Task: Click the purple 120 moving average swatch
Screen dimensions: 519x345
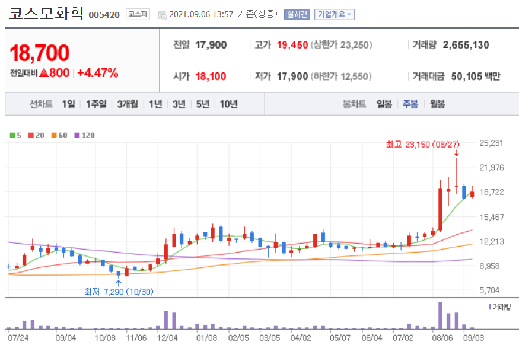Action: (x=77, y=135)
